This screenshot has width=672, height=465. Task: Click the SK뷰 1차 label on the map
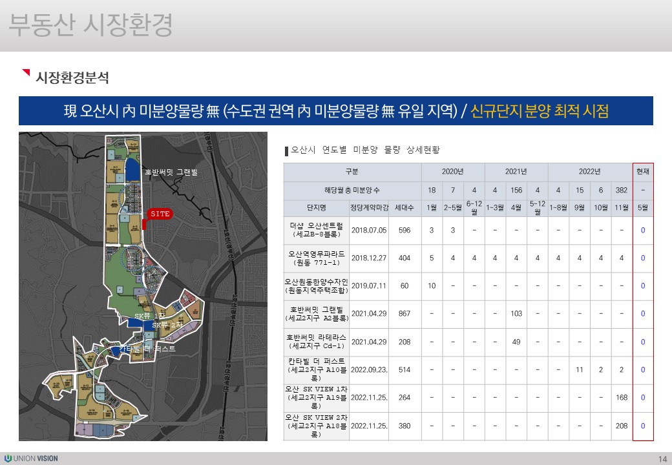click(149, 316)
